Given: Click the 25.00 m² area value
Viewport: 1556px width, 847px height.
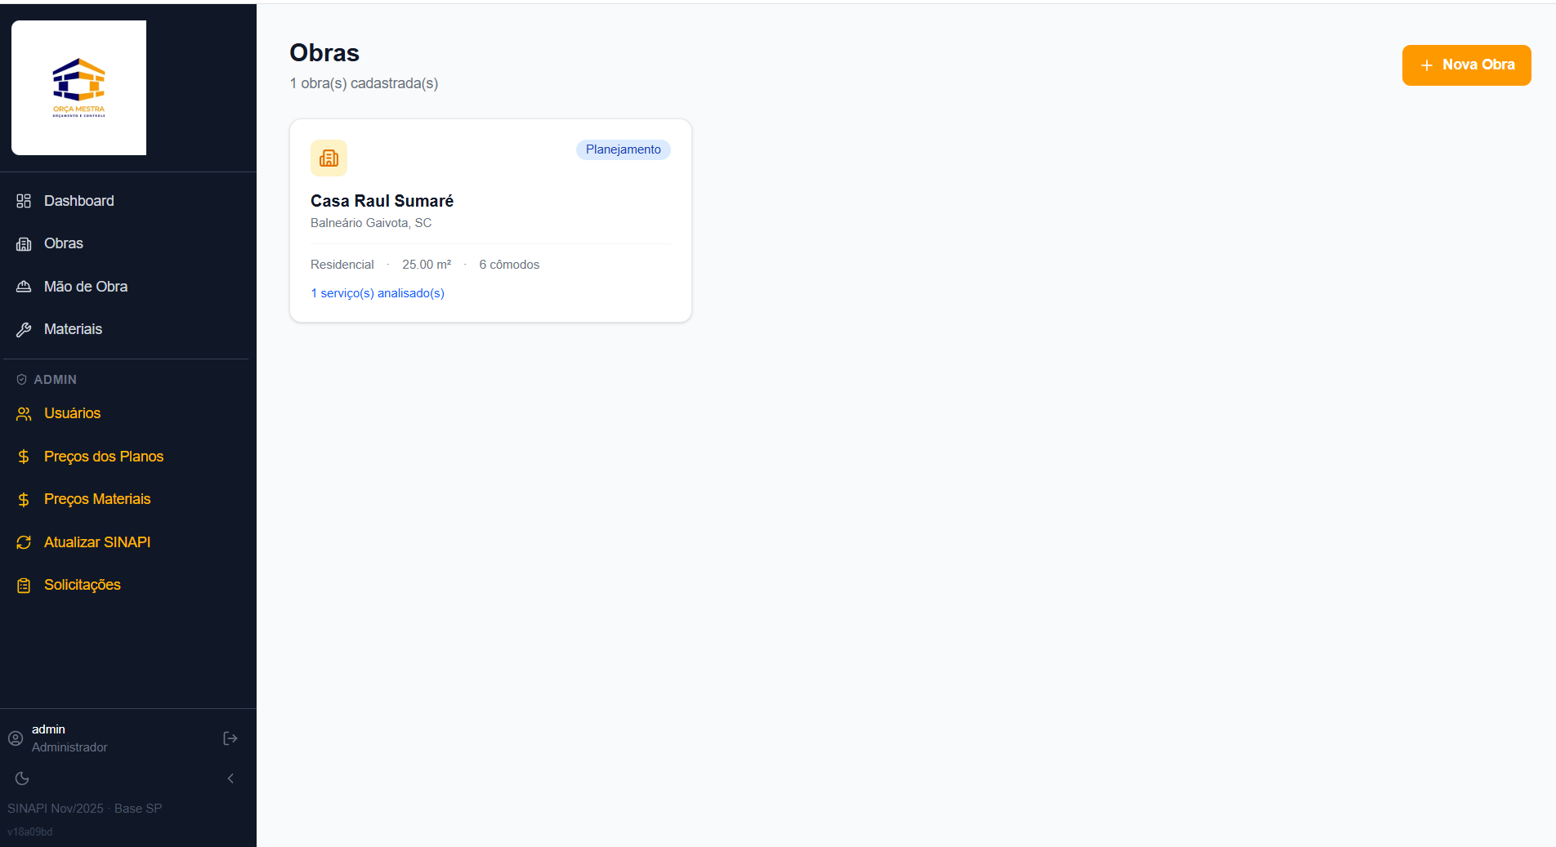Looking at the screenshot, I should (x=427, y=265).
